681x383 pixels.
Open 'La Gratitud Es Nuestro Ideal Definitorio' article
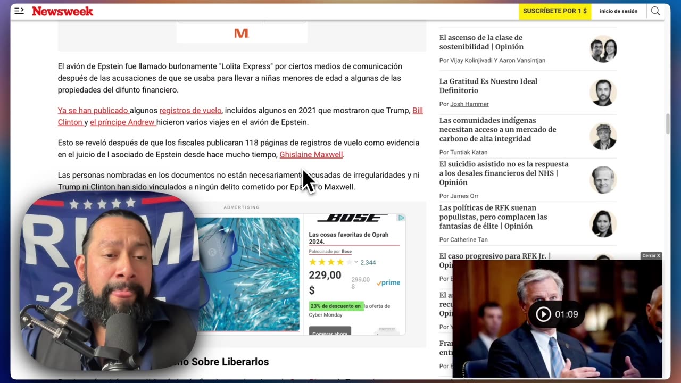(488, 86)
